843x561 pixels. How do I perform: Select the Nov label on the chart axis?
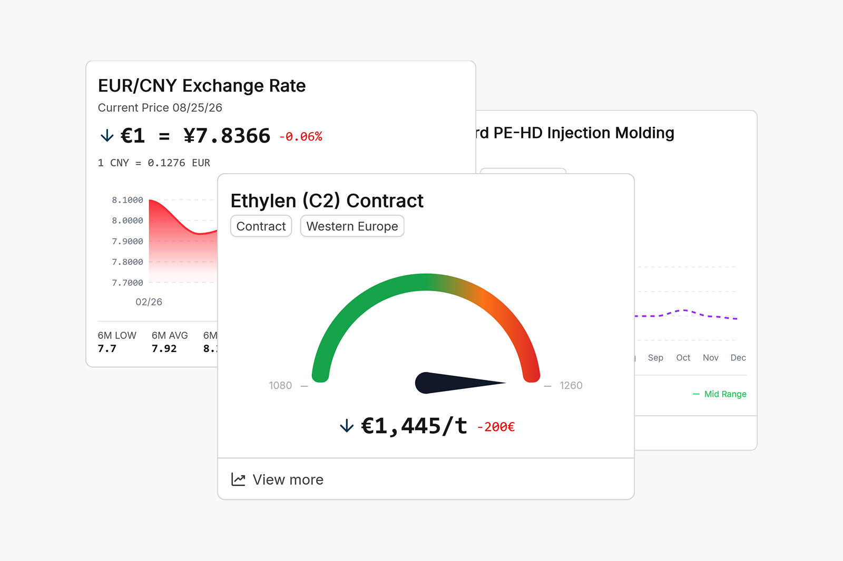tap(710, 358)
